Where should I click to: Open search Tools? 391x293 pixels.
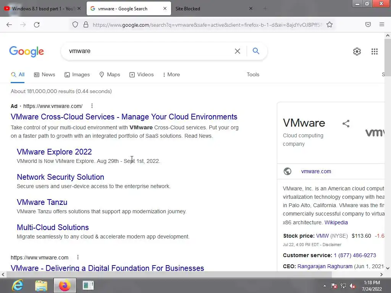[253, 74]
